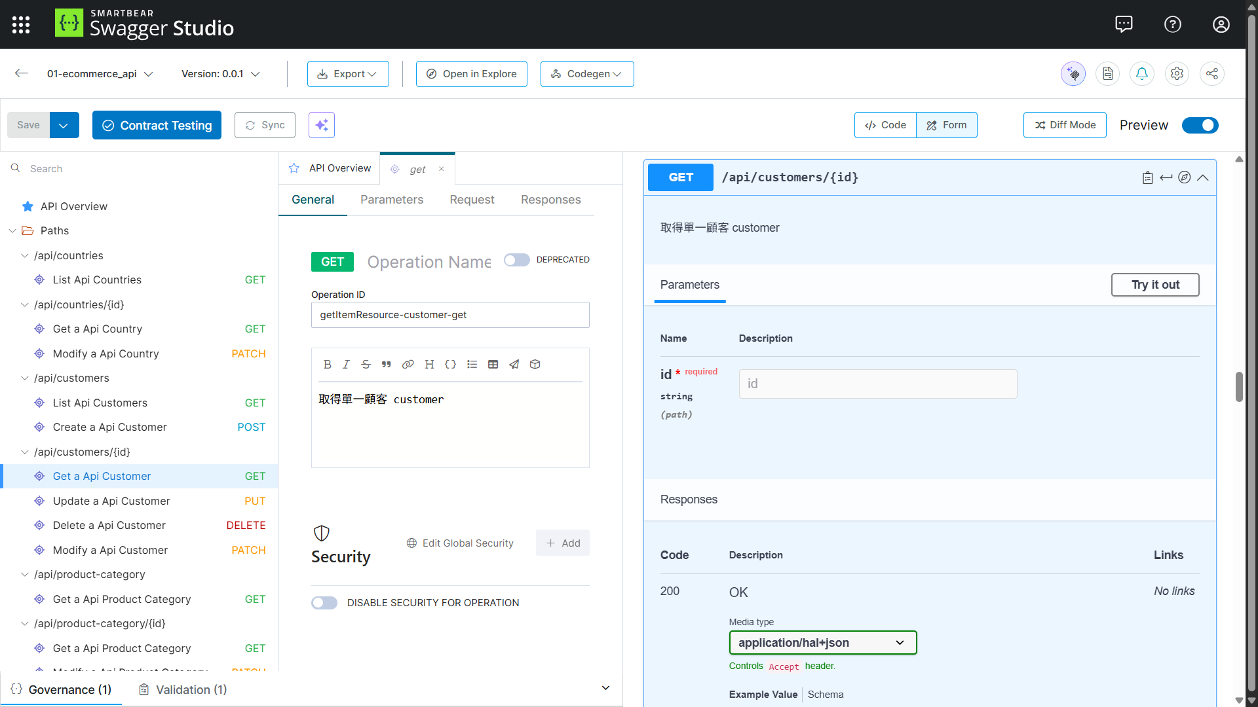Click the Contract Testing button
The height and width of the screenshot is (707, 1258).
[157, 125]
